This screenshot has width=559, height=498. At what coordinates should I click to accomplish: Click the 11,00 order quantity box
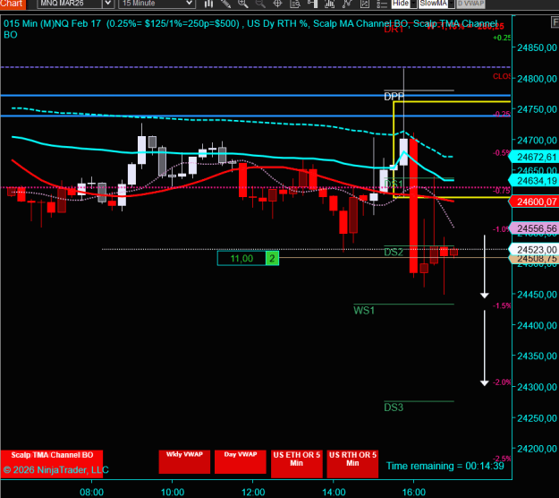(x=241, y=259)
